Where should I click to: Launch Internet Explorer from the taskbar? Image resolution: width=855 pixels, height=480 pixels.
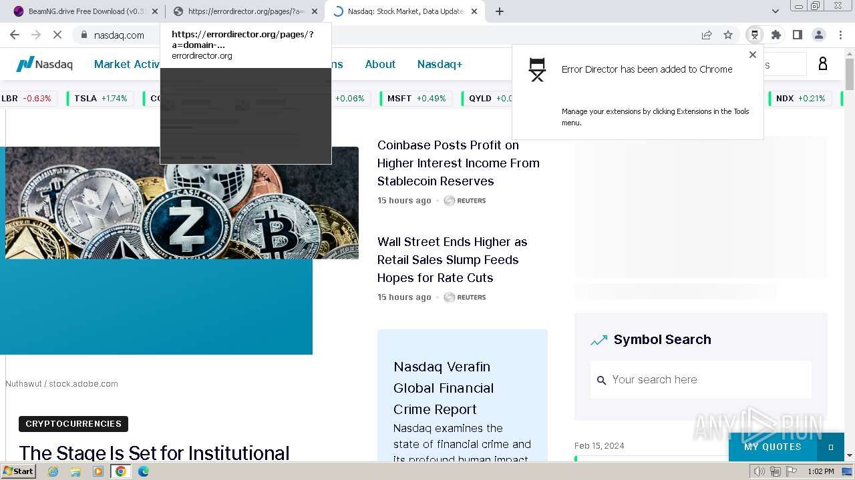[x=53, y=471]
